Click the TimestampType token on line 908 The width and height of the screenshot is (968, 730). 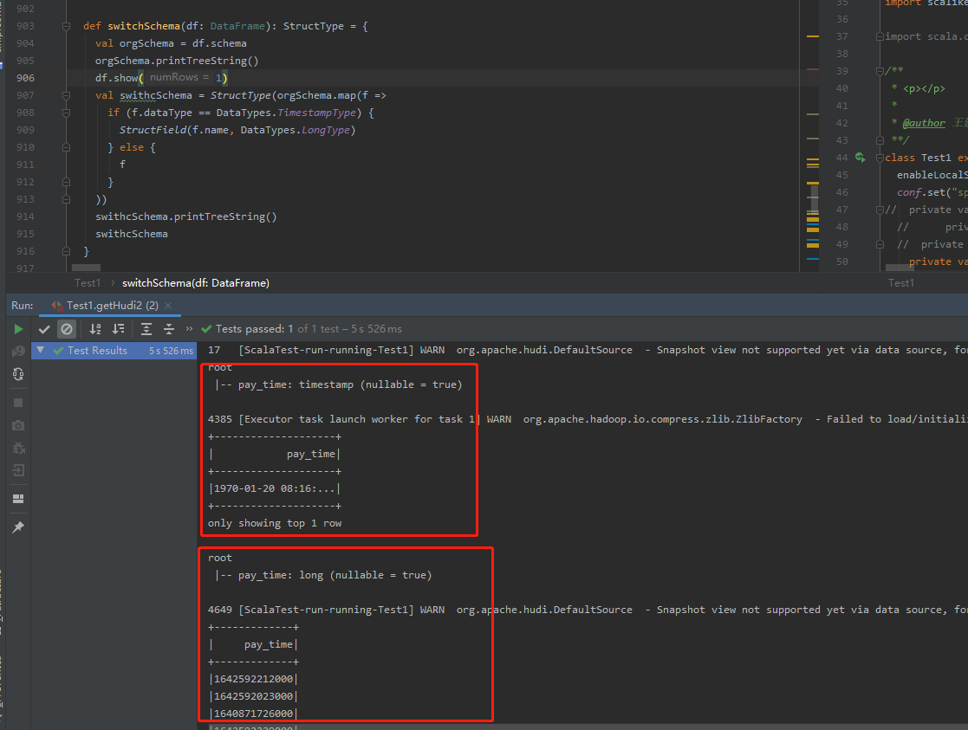click(x=316, y=113)
